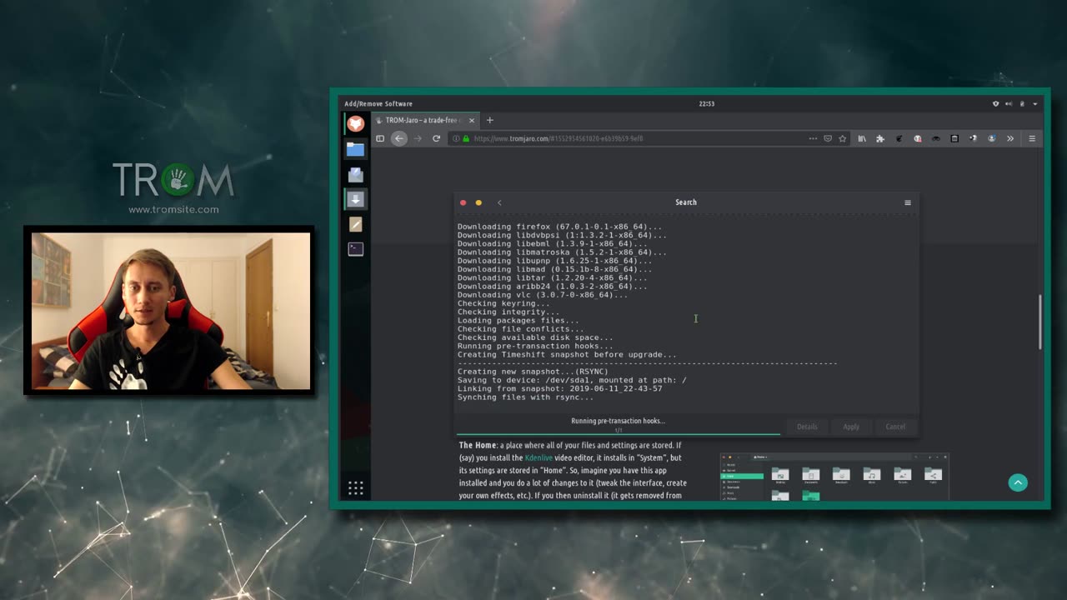Click "Downloading libmatroska" log line
Viewport: 1067px width, 600px height.
pyautogui.click(x=562, y=252)
